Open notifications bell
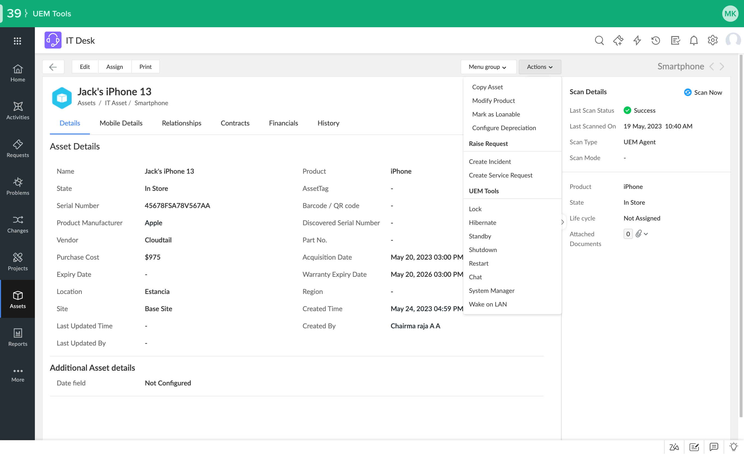This screenshot has height=454, width=744. click(694, 40)
